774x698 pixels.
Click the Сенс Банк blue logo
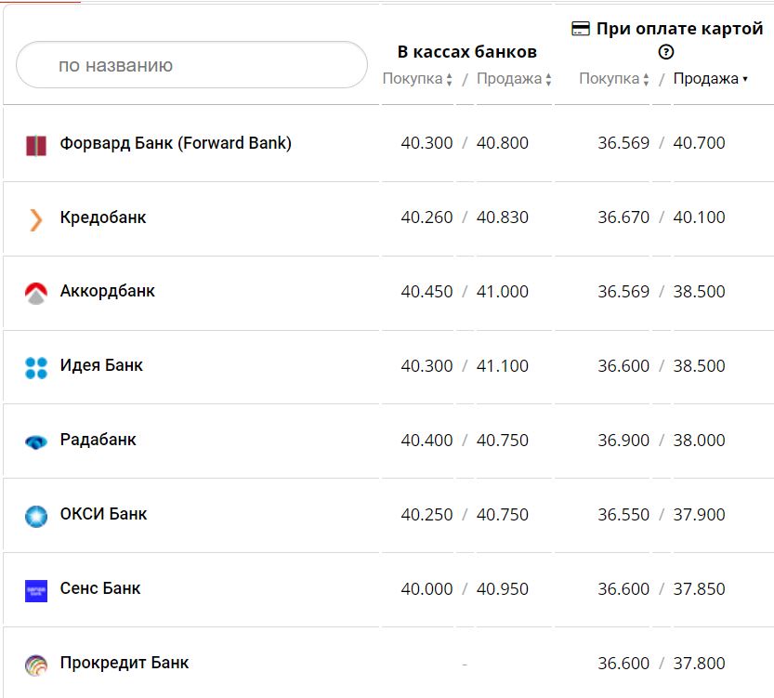coord(36,590)
